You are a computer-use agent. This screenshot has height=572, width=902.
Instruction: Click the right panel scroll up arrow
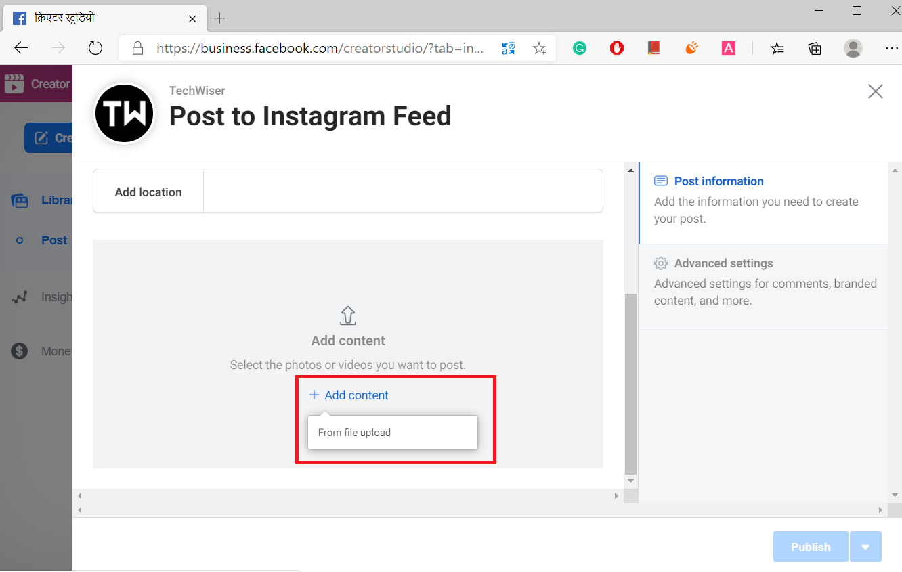[895, 170]
